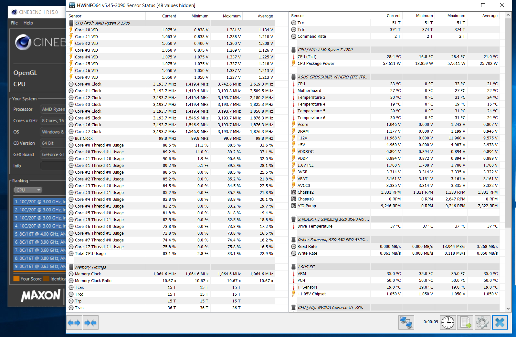Click the expand columns arrows icon in HWiNFO
The image size is (516, 337).
(x=74, y=322)
